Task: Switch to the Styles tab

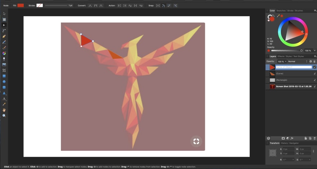Action: click(x=289, y=56)
